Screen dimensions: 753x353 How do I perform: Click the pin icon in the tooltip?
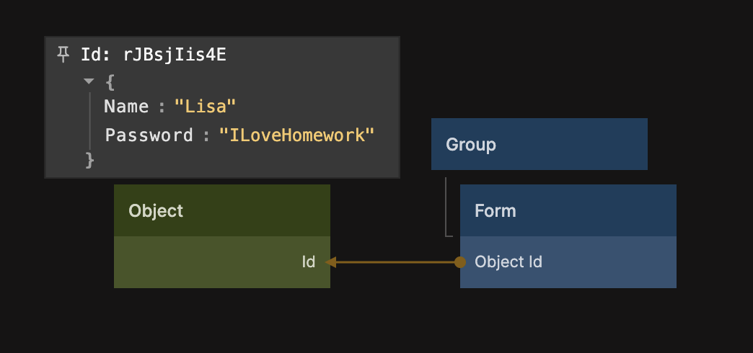(63, 55)
